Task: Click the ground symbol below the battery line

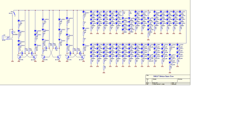Action: pos(12,61)
